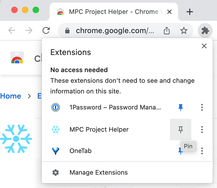This screenshot has height=188, width=217.
Task: Open Manage Extensions
Action: [x=98, y=173]
